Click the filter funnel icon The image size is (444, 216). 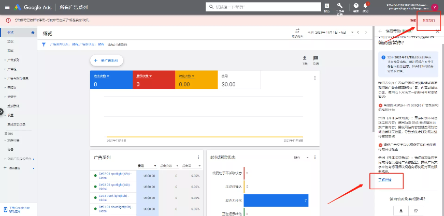point(44,44)
